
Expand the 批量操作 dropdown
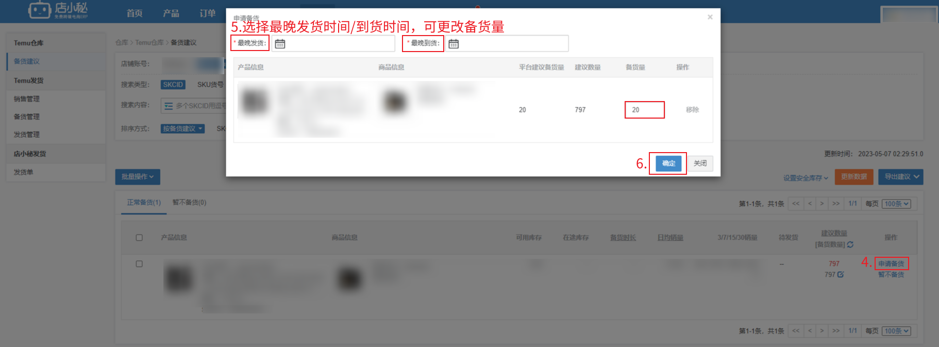pyautogui.click(x=138, y=177)
